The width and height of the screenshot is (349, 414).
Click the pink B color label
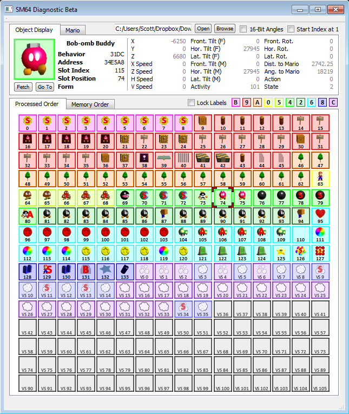click(x=236, y=102)
